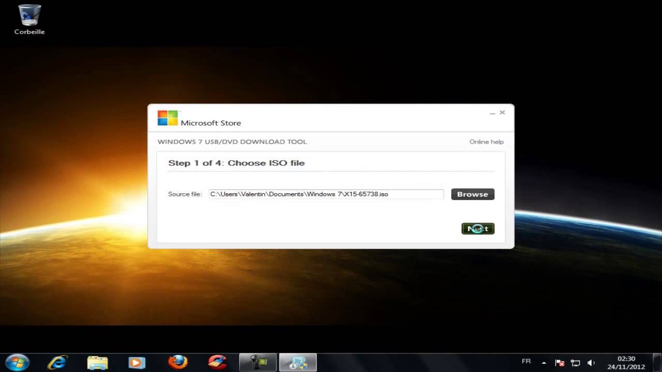Open Windows Explorer folder from the taskbar
This screenshot has height=372, width=662.
tap(97, 362)
